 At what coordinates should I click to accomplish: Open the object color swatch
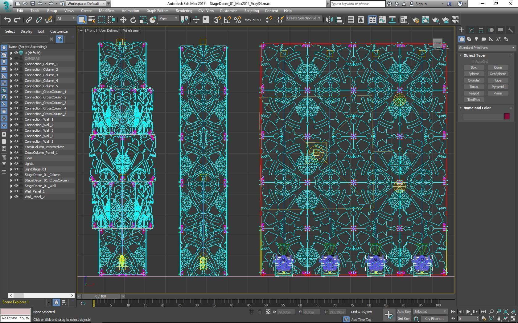click(507, 116)
